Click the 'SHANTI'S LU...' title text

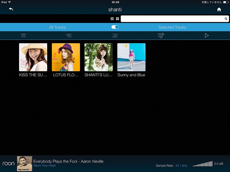pos(98,75)
